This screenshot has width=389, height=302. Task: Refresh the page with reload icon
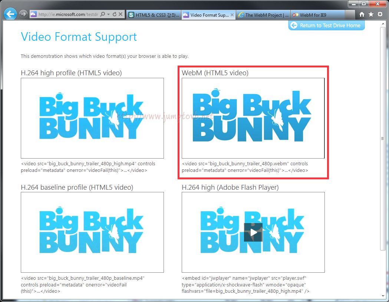(x=114, y=14)
